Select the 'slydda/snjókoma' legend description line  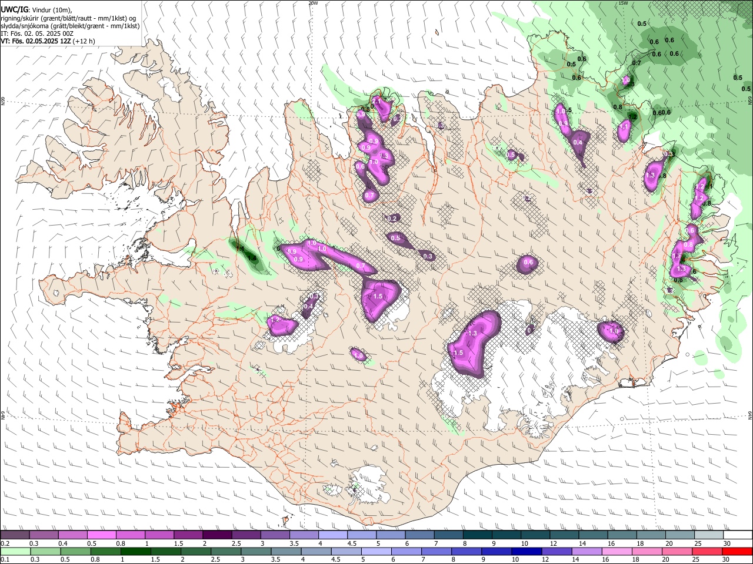coord(70,26)
